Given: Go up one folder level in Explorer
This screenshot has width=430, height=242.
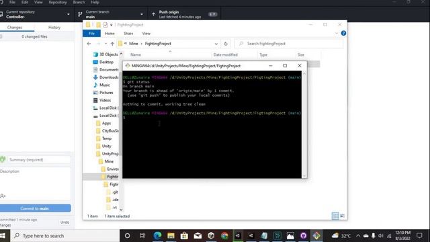Looking at the screenshot, I should 112,44.
